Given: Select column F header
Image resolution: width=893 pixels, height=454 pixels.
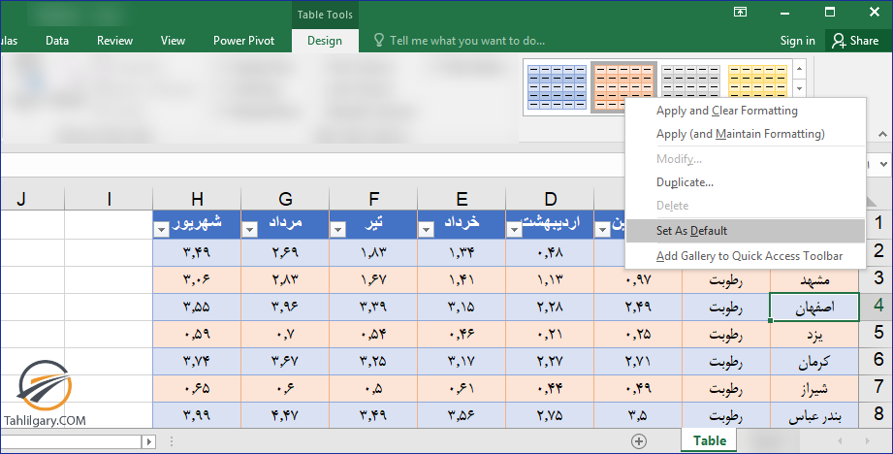Looking at the screenshot, I should 373,199.
